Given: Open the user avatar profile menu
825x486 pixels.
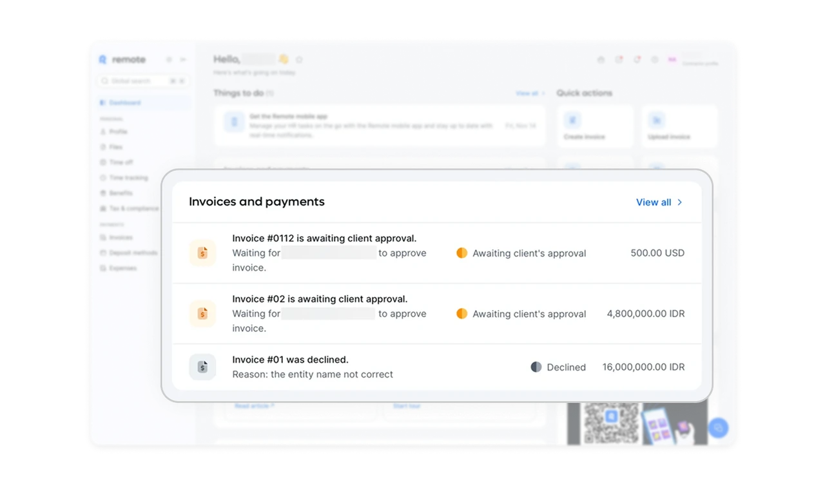Looking at the screenshot, I should point(672,59).
